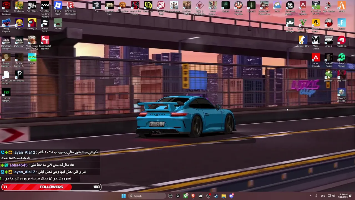Screen dimensions: 355x200
Task: Click the Chained Together icon
Action: (238, 8)
